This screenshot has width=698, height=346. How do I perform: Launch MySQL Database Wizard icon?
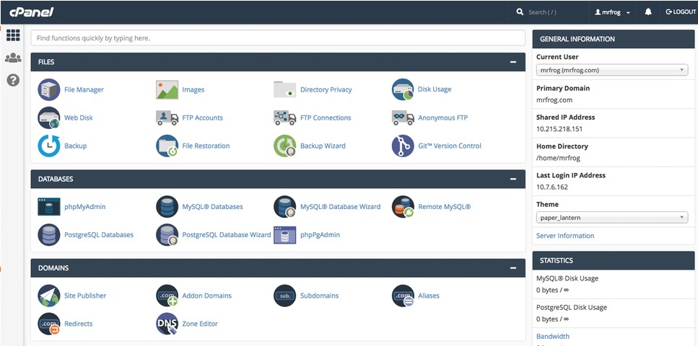[285, 207]
